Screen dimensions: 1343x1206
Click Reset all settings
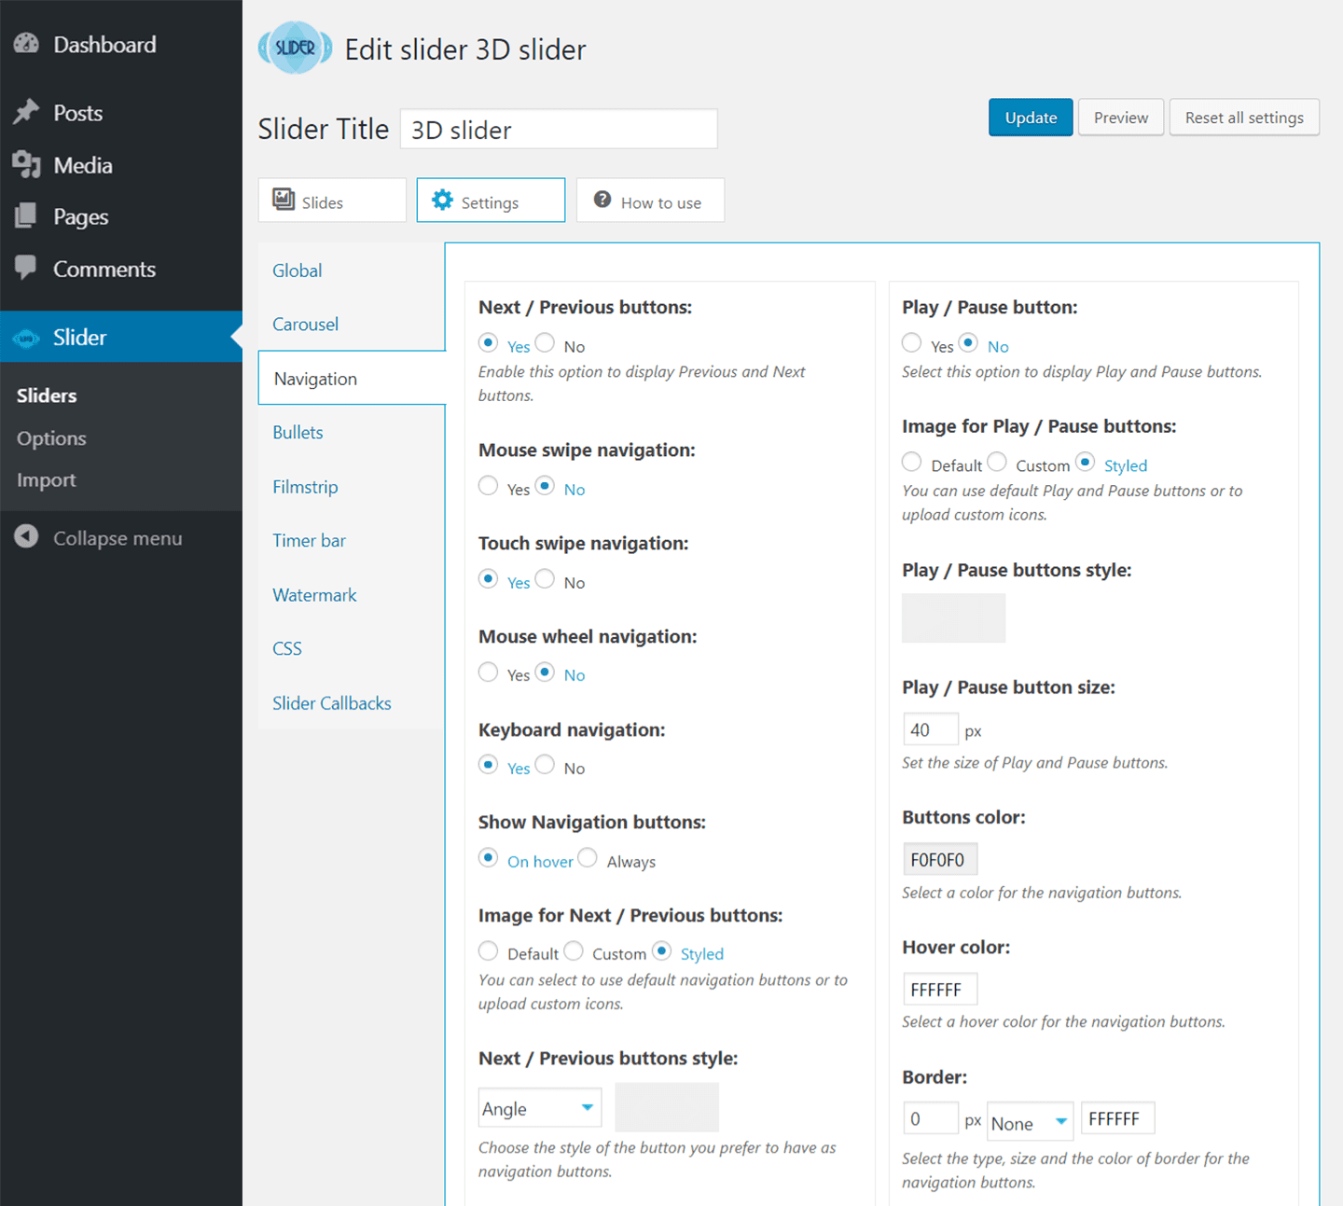(x=1244, y=117)
